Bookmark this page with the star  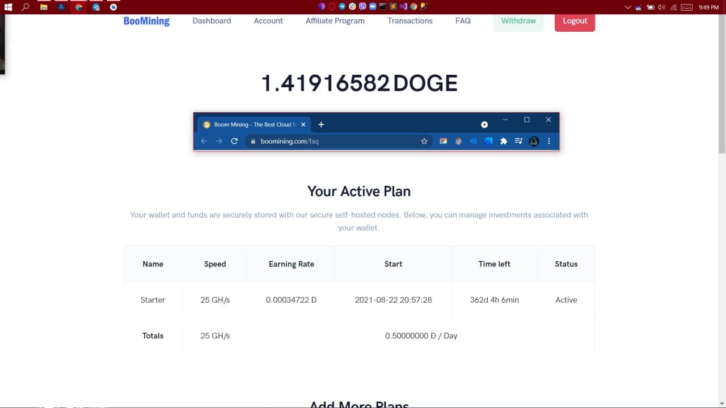point(424,141)
